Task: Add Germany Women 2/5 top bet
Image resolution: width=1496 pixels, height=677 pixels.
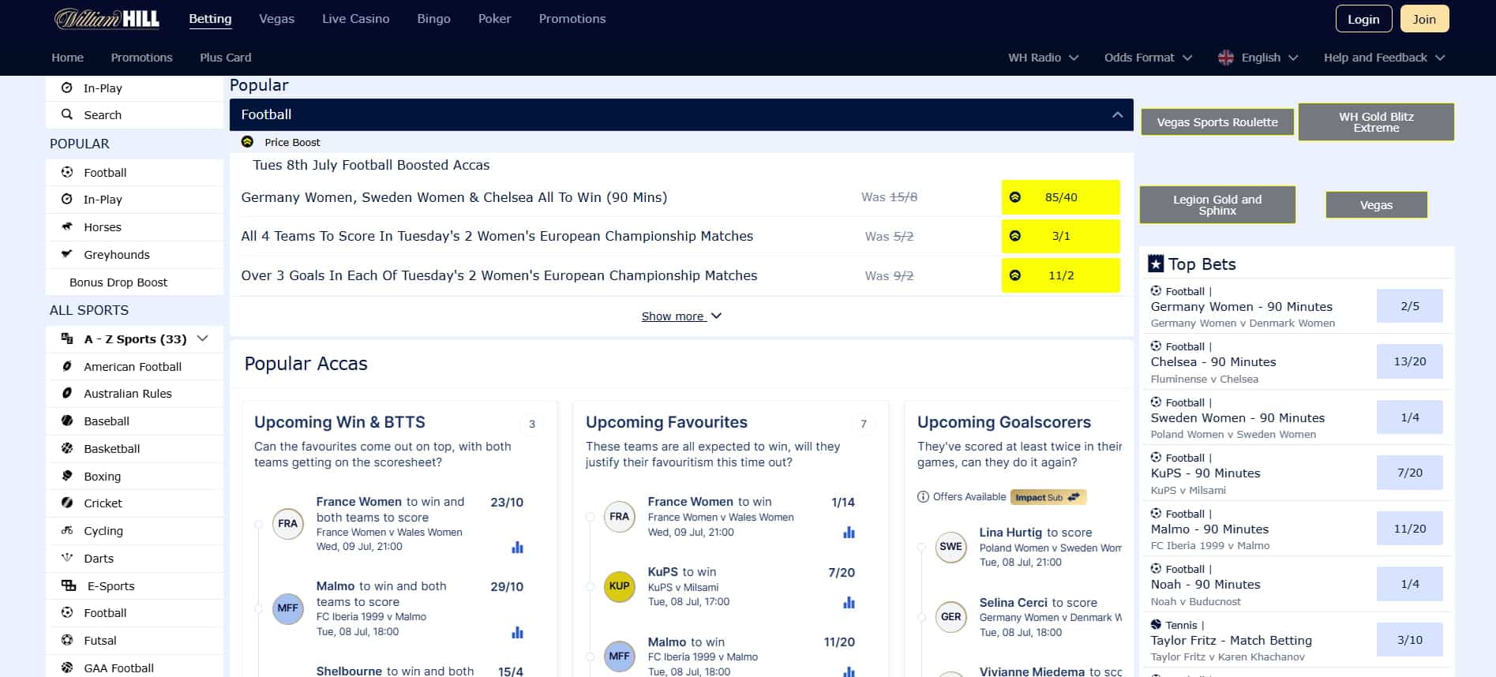Action: [x=1409, y=306]
